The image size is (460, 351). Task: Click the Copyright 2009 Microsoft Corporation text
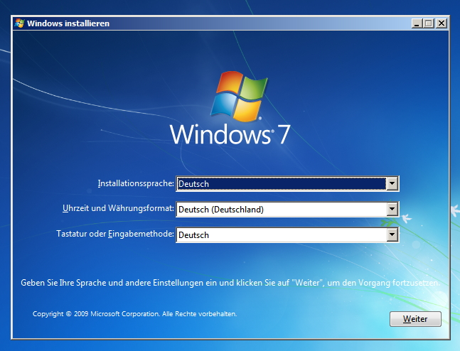coord(134,314)
